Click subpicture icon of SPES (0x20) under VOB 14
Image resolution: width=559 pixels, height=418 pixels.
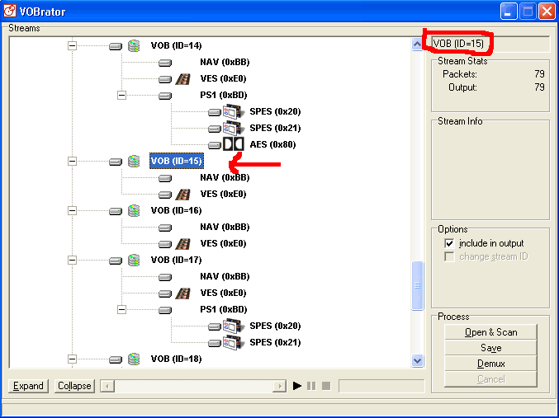(234, 111)
